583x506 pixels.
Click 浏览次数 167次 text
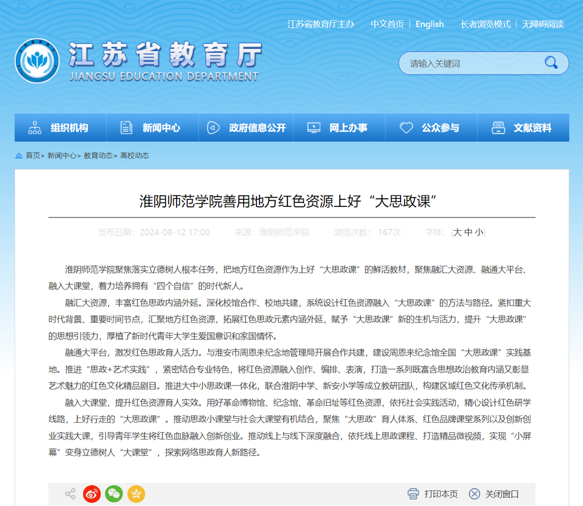[367, 233]
